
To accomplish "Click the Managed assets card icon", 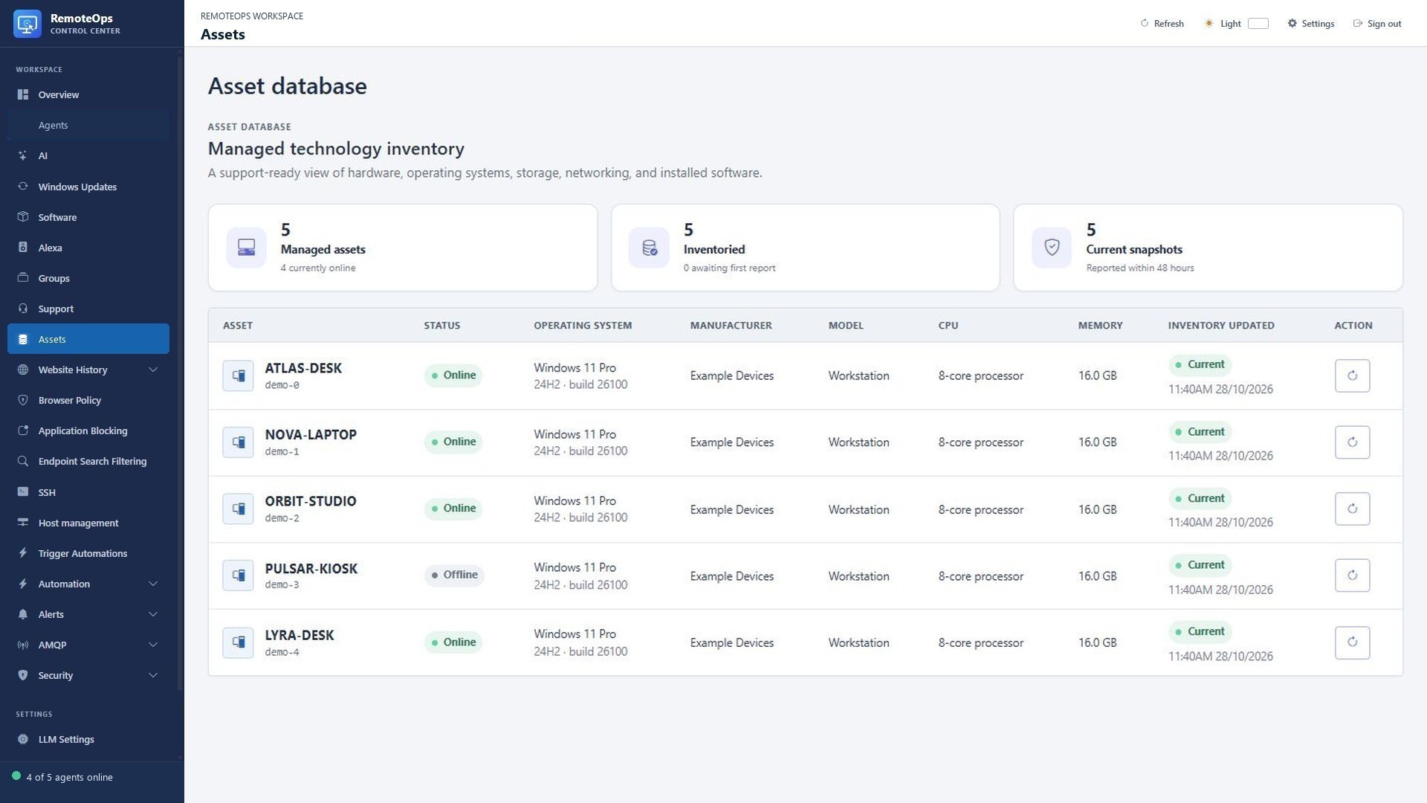I will (246, 248).
